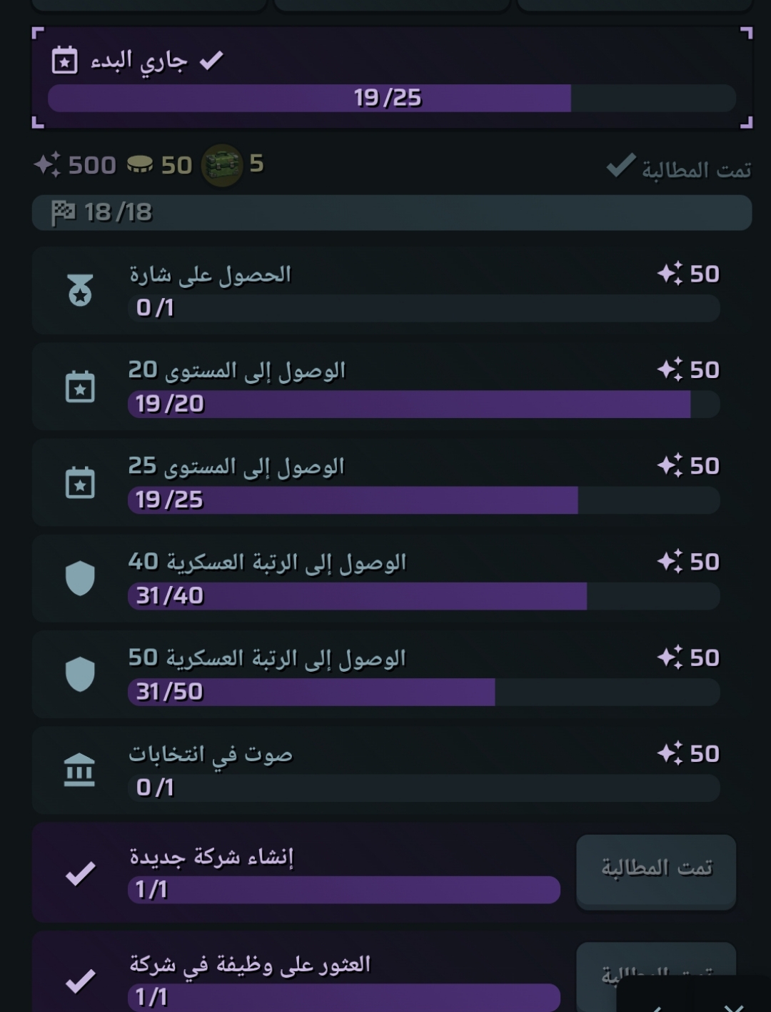Click the sparkle 500 points icon

click(47, 165)
